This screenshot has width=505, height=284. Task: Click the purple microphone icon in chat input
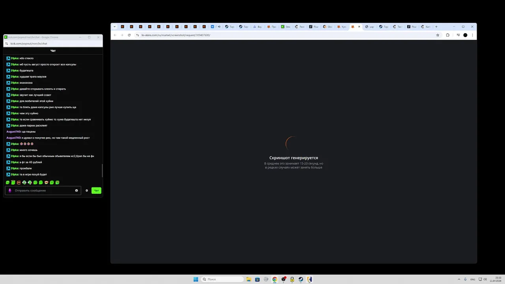pyautogui.click(x=10, y=191)
